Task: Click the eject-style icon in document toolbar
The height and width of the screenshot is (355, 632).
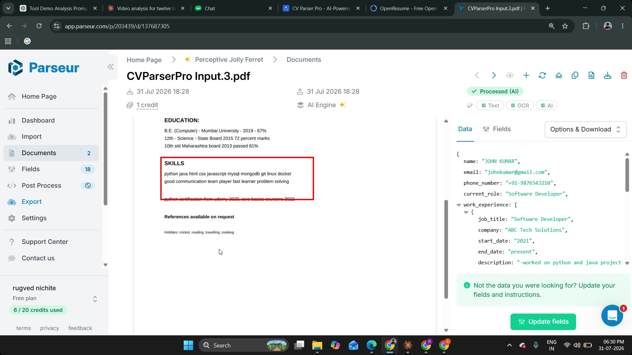Action: [x=559, y=75]
